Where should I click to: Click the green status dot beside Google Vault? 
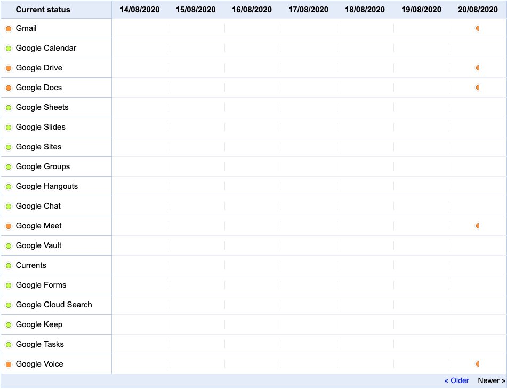[x=9, y=246]
